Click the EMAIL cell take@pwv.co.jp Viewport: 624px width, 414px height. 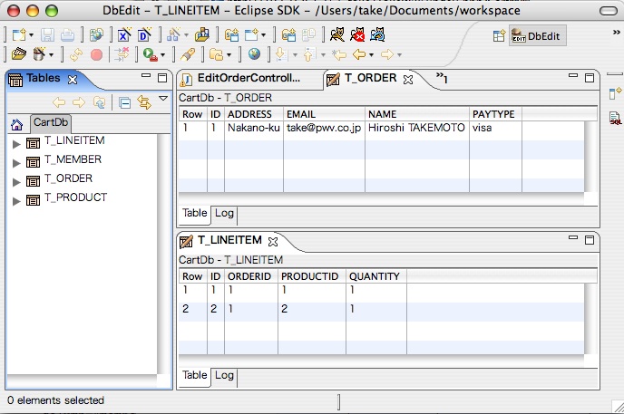point(324,129)
